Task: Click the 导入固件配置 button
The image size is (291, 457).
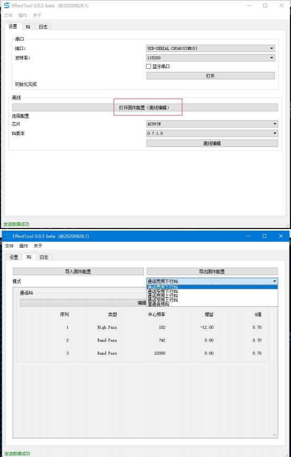Action: (x=78, y=272)
